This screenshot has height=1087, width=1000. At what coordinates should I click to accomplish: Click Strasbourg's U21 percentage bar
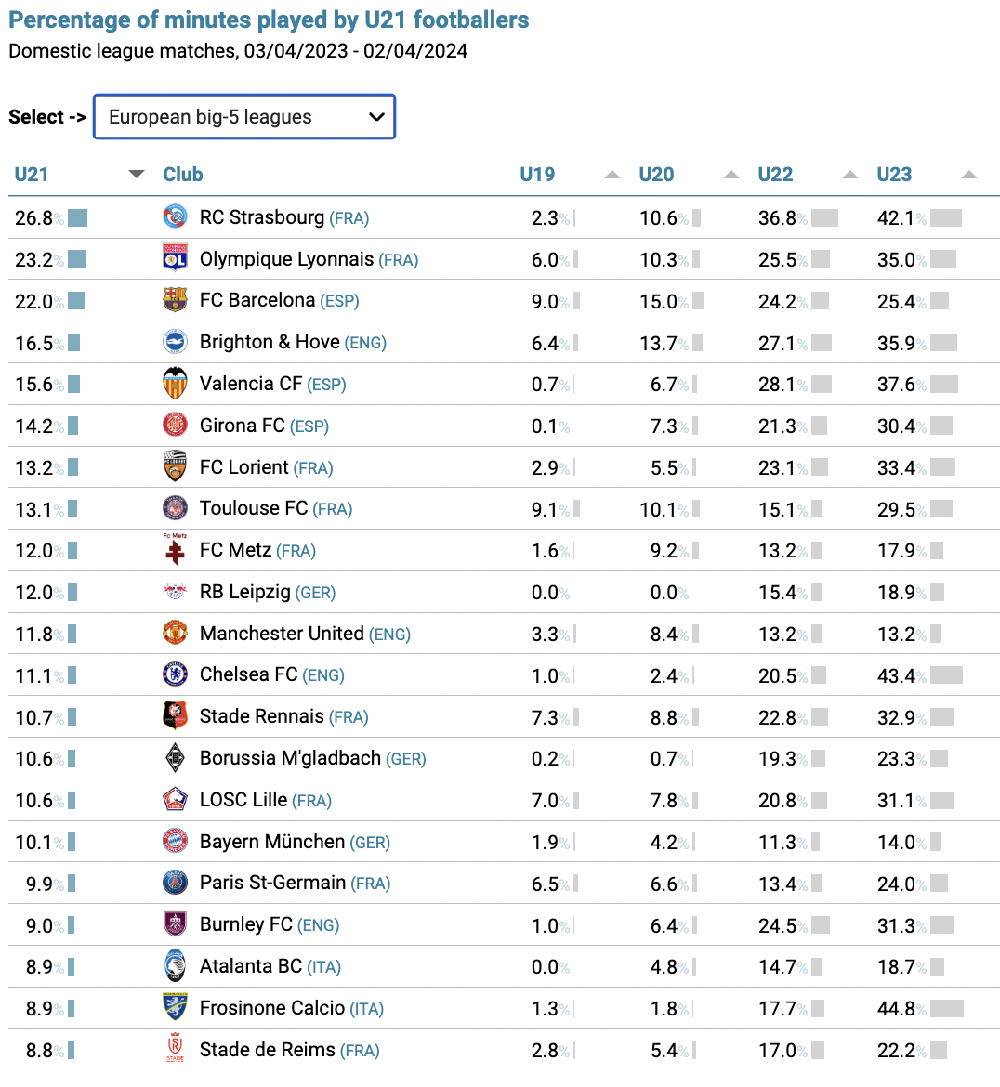point(78,217)
